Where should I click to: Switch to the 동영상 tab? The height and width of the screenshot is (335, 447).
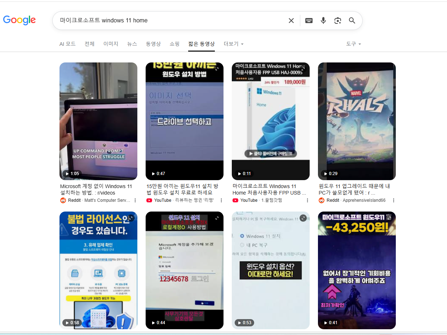pyautogui.click(x=153, y=44)
